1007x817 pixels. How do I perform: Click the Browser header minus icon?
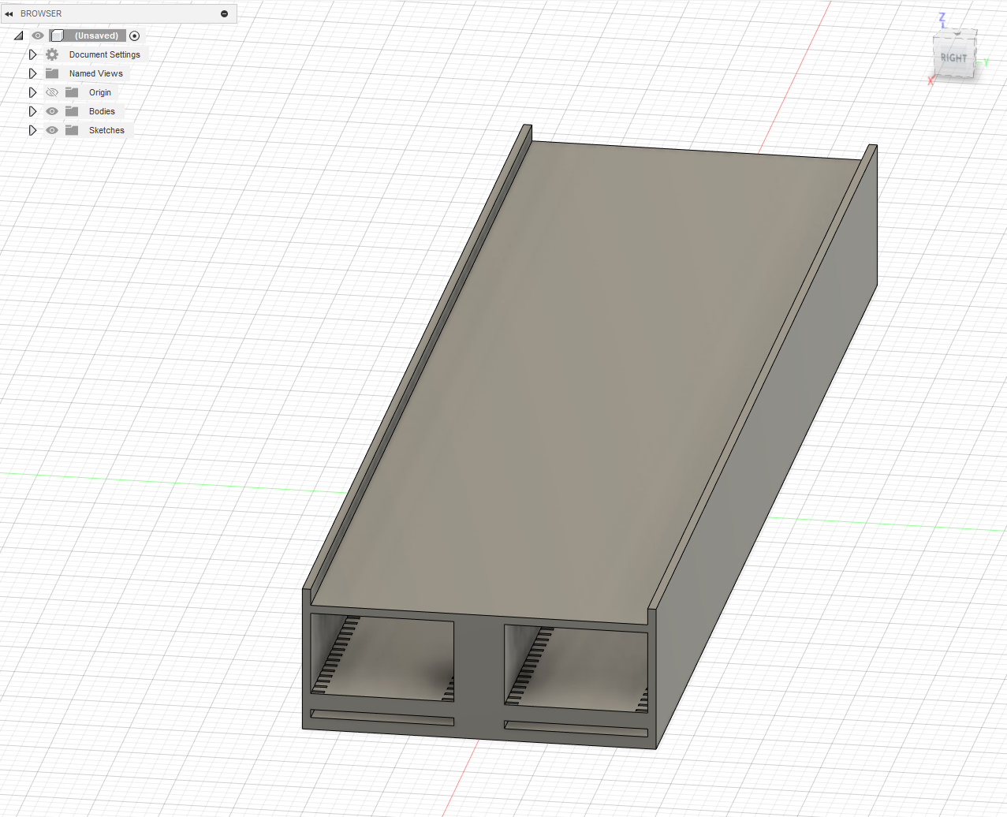tap(224, 13)
